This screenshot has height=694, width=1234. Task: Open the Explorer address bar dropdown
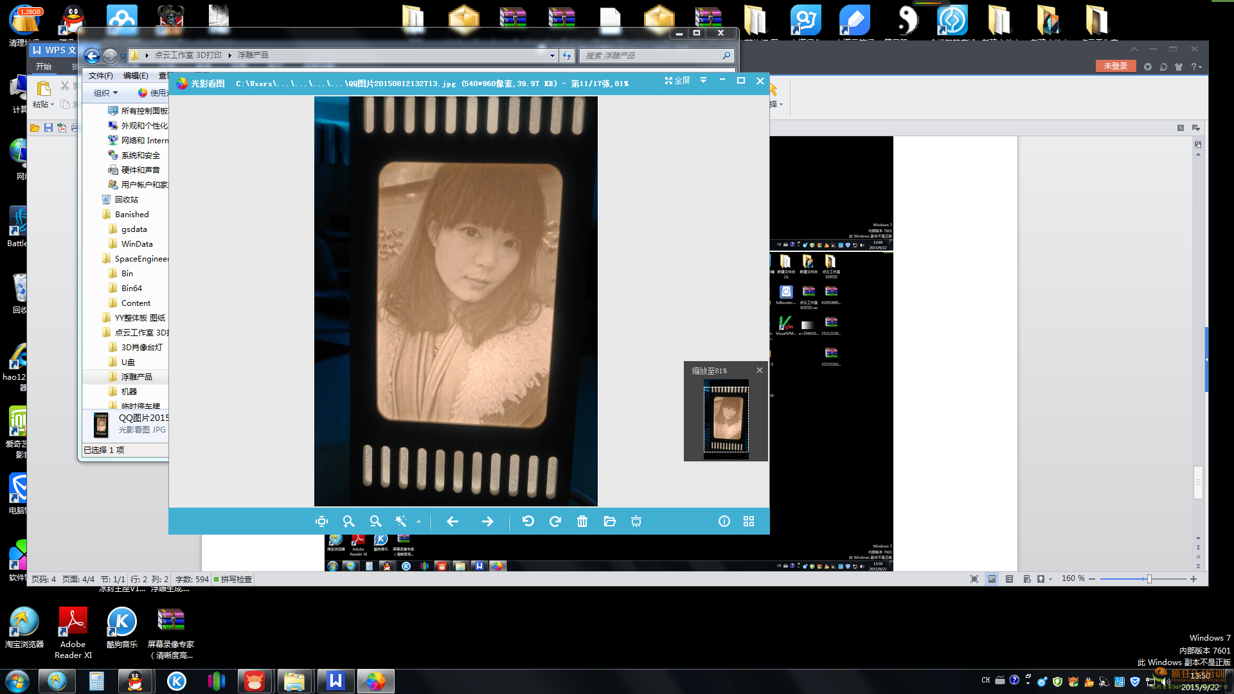pyautogui.click(x=552, y=56)
